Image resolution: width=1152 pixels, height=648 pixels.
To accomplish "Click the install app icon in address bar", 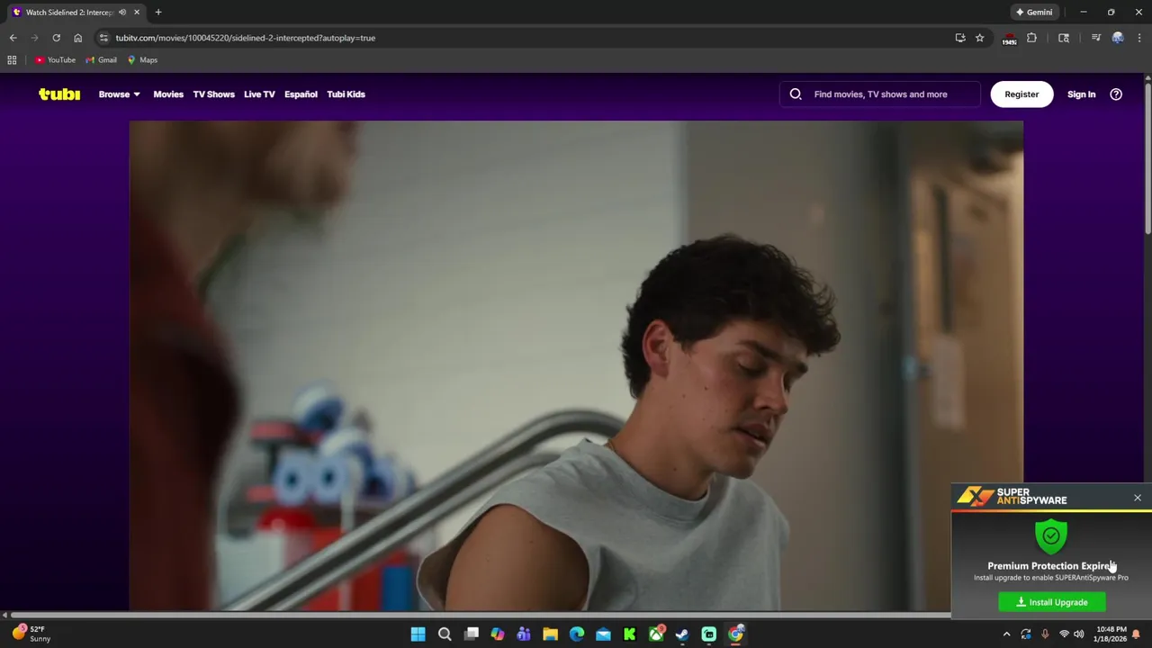I will [960, 38].
